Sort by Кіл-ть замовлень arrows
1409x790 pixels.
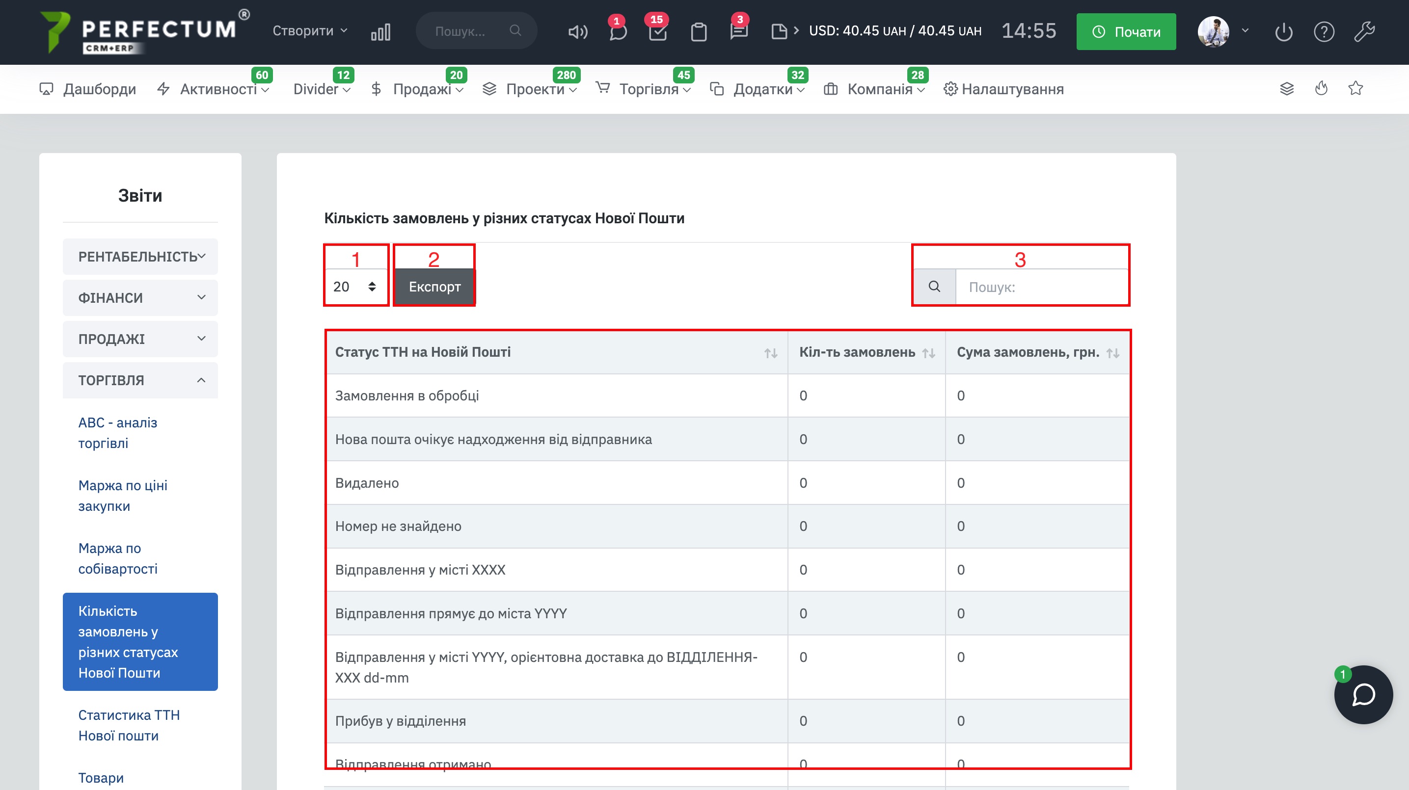point(928,353)
